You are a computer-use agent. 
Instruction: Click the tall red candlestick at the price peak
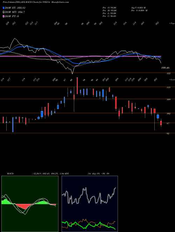coord(77,86)
